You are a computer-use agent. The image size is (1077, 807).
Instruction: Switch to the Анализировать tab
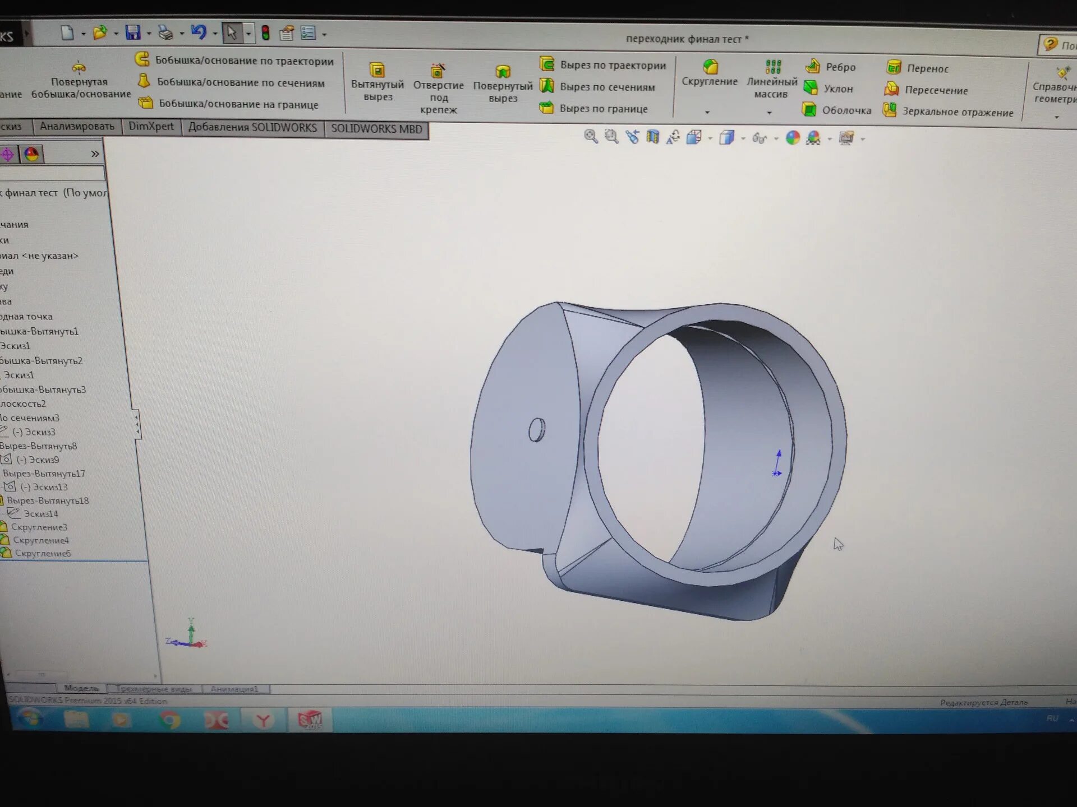tap(77, 127)
